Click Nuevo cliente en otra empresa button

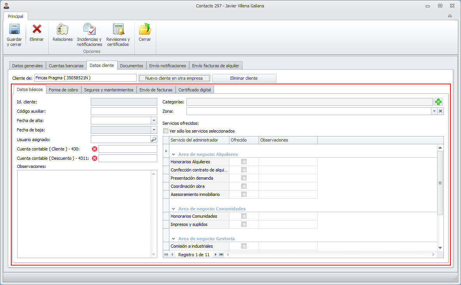[174, 78]
